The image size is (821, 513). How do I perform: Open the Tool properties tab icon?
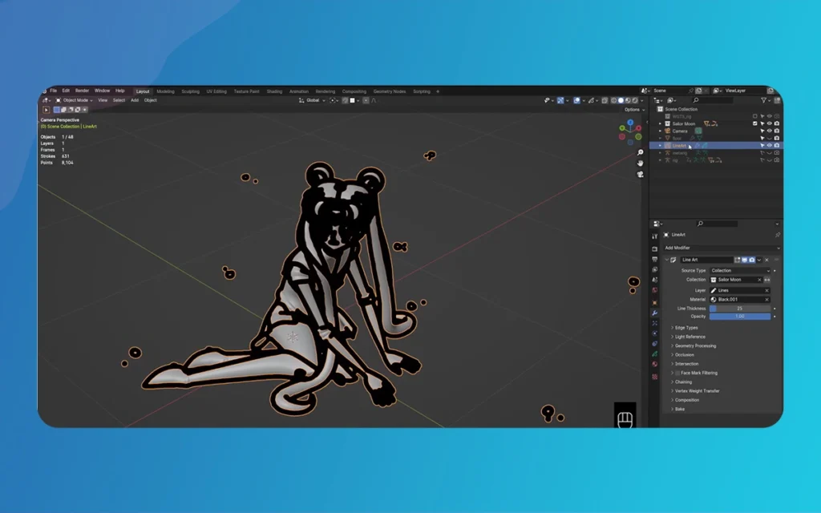pyautogui.click(x=654, y=236)
